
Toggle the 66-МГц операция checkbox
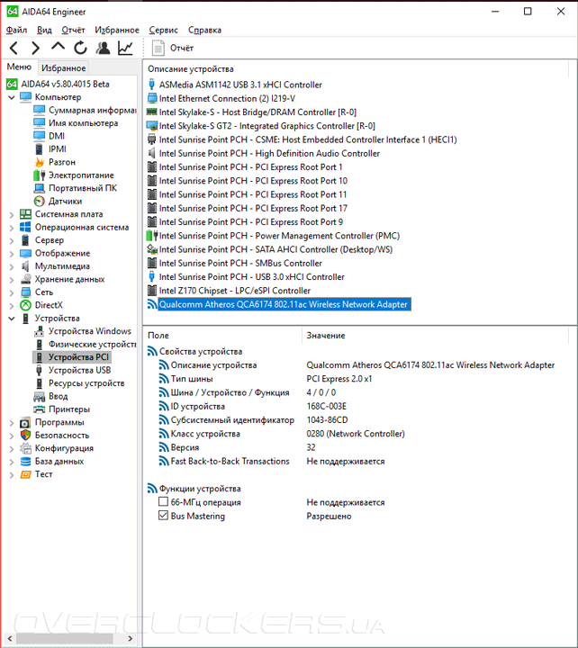164,501
